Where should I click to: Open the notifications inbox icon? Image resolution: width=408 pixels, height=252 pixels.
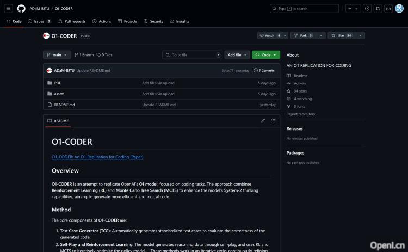coord(388,9)
